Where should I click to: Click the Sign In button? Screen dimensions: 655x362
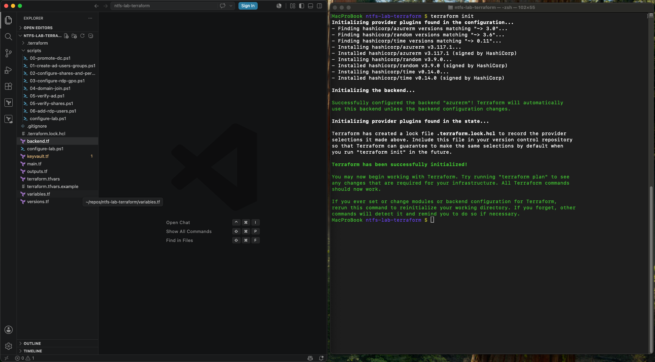[248, 6]
